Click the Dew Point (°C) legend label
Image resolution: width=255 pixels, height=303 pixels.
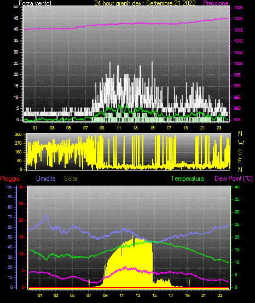pyautogui.click(x=234, y=179)
